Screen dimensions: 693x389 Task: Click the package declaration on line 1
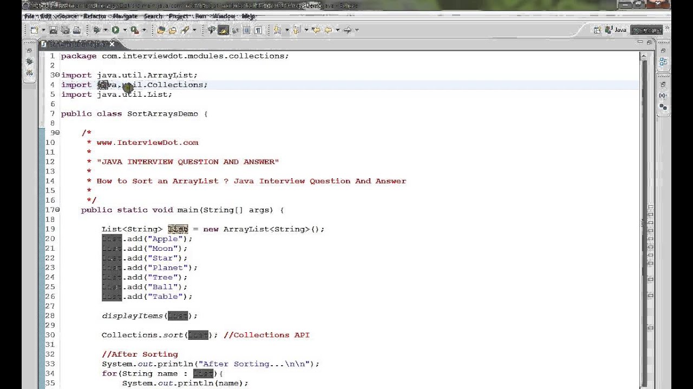[175, 56]
